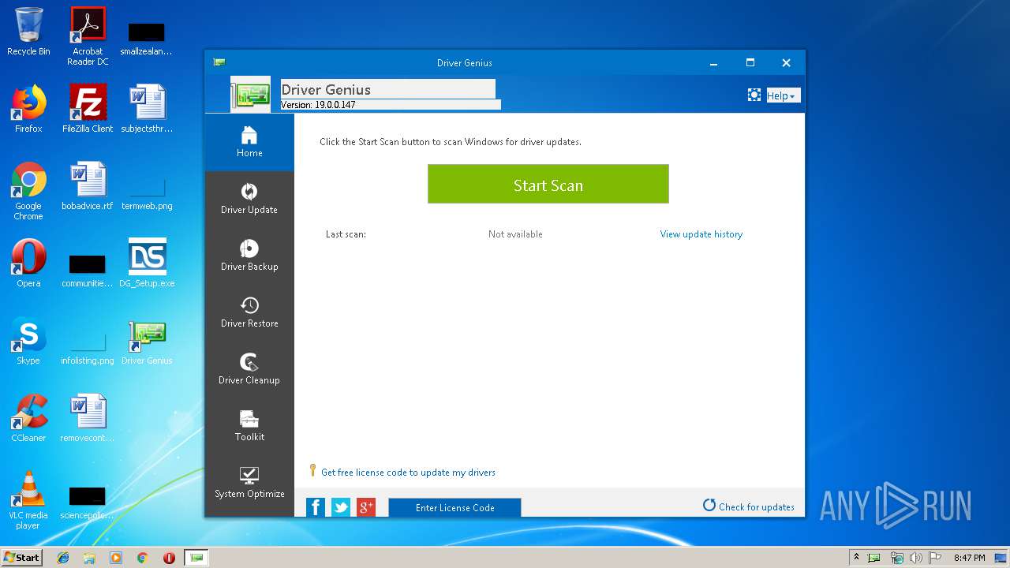The width and height of the screenshot is (1010, 568).
Task: Open the Google Plus share icon
Action: 366,507
